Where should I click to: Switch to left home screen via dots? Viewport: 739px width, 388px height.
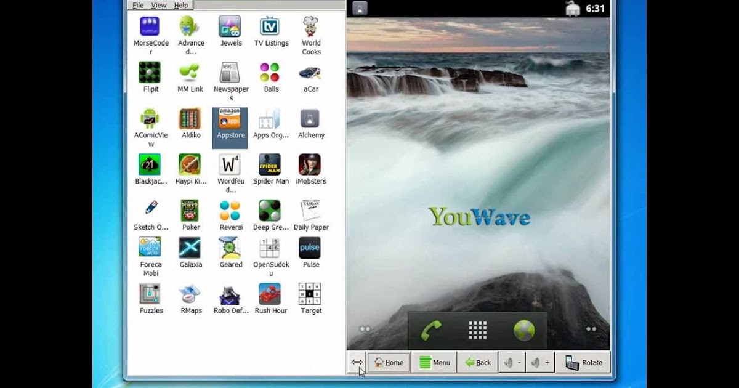tap(365, 329)
